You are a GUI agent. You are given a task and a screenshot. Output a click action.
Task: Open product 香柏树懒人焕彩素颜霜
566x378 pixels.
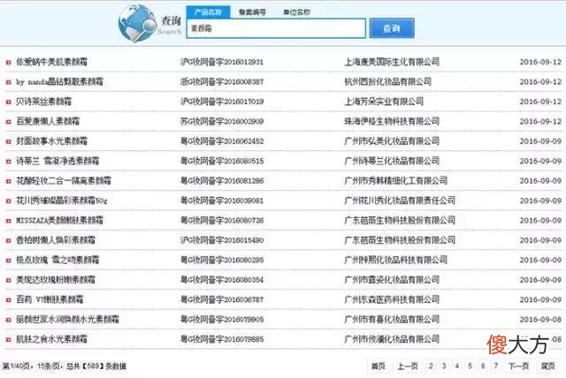click(x=56, y=240)
